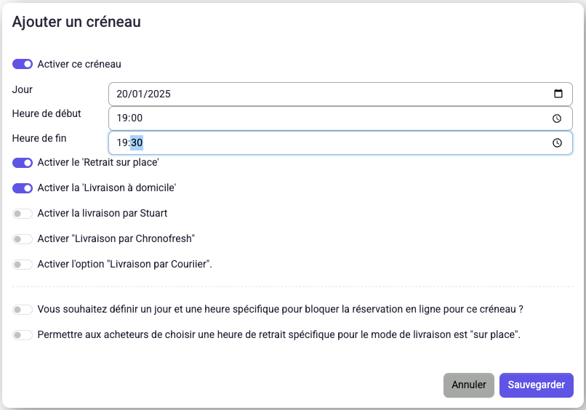Click the Annuler button
The image size is (586, 410).
(469, 385)
